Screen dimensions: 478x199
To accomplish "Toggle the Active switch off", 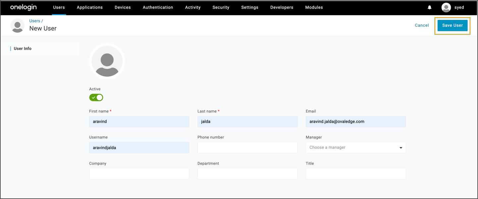I will (96, 98).
